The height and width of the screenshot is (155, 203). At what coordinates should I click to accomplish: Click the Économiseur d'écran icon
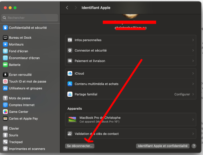tap(5, 58)
